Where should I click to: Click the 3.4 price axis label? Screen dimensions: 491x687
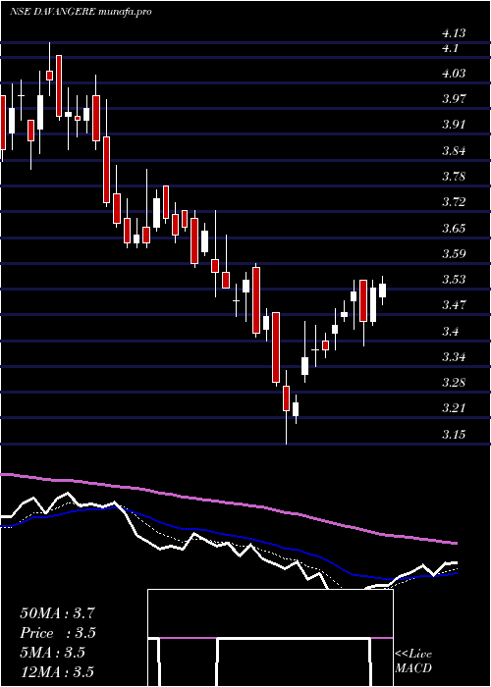coord(450,332)
